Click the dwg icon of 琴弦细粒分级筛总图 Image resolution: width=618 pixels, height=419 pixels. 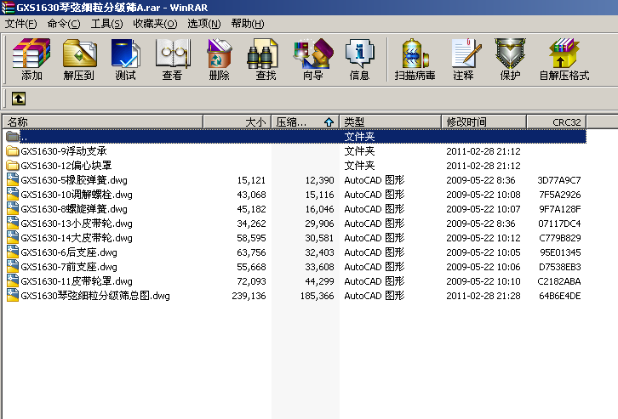[12, 296]
